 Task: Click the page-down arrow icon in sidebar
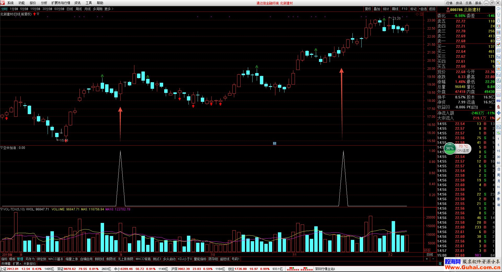tap(498, 20)
